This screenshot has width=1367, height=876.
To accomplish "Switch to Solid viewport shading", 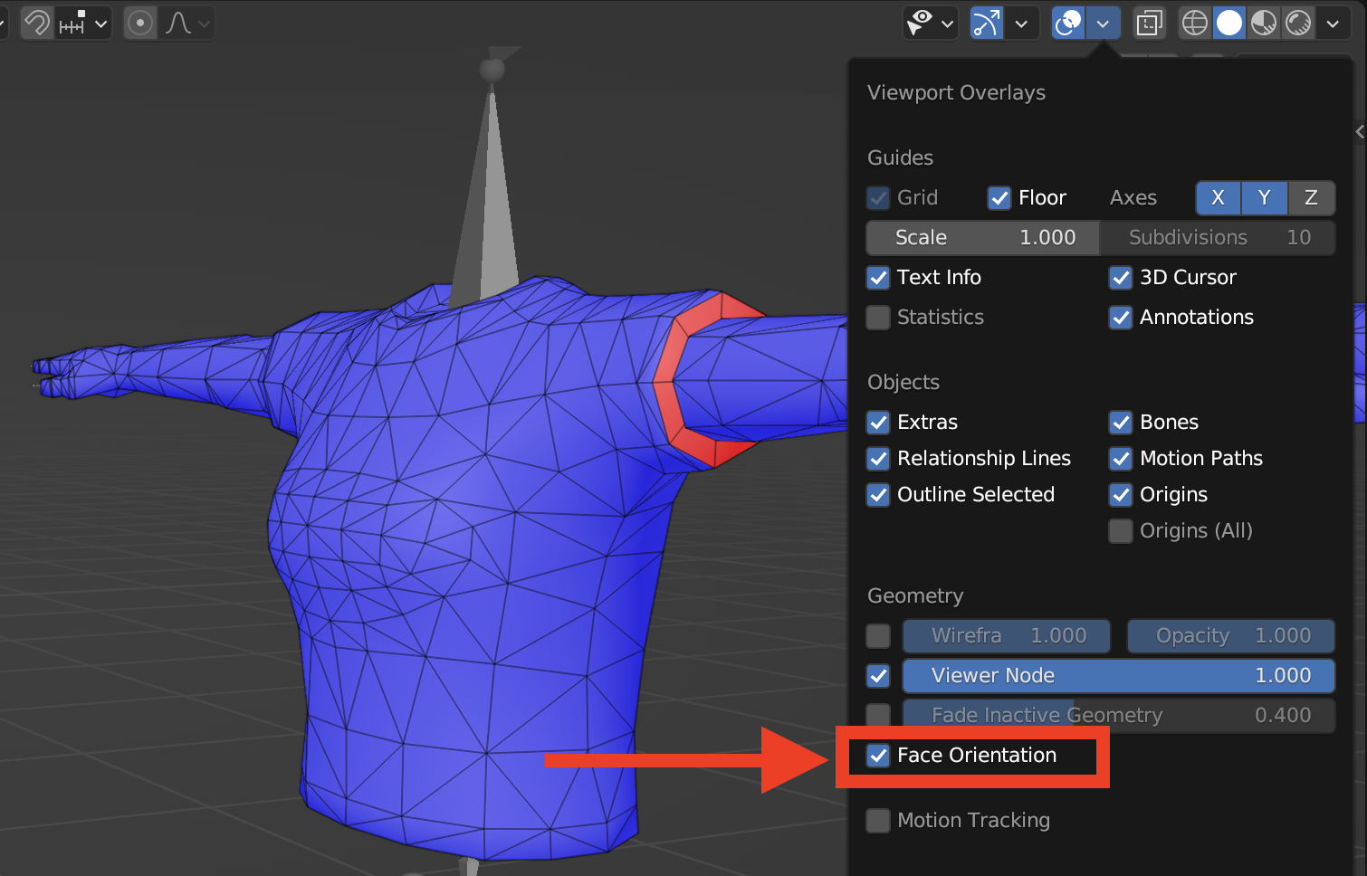I will click(1229, 23).
